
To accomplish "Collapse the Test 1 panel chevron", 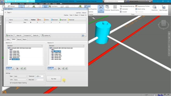I will 5,13.
